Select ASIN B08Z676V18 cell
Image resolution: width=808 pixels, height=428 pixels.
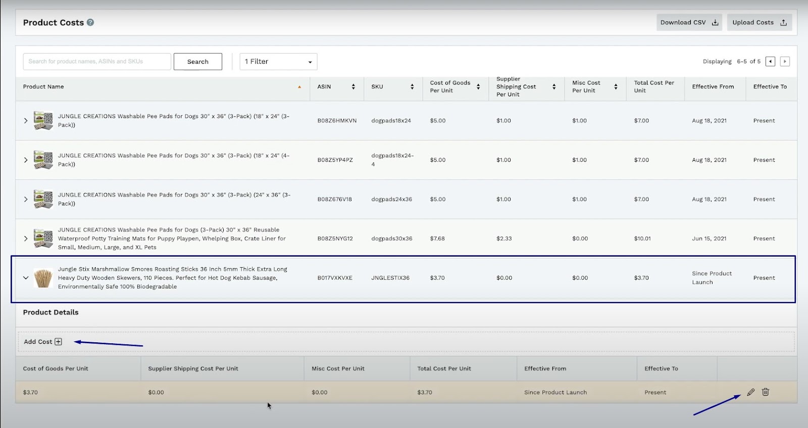[x=335, y=199]
